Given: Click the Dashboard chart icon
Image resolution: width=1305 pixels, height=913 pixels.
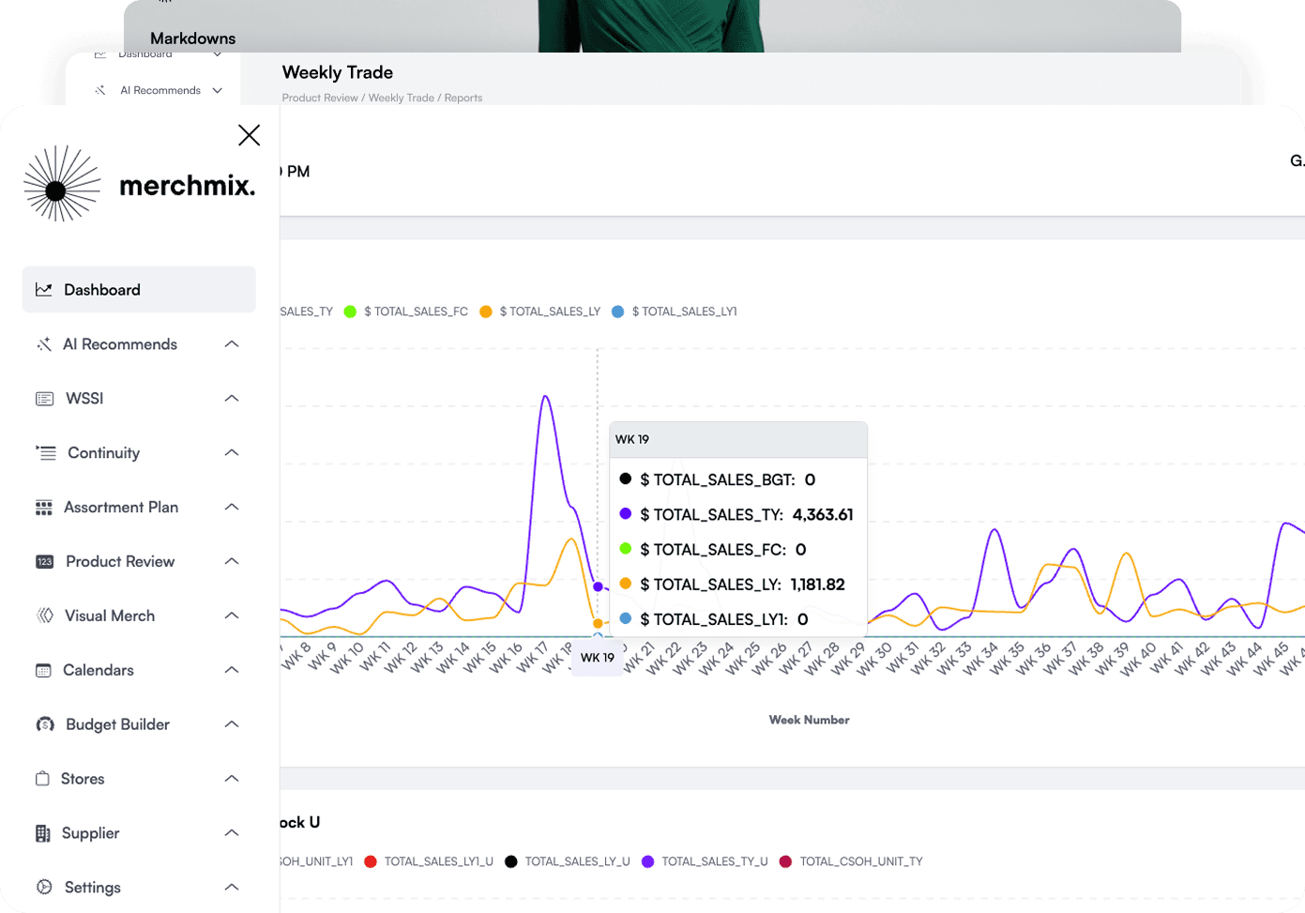Looking at the screenshot, I should tap(43, 290).
